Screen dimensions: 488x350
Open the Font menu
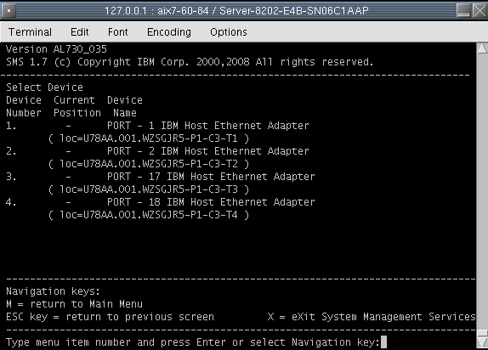pyautogui.click(x=118, y=32)
